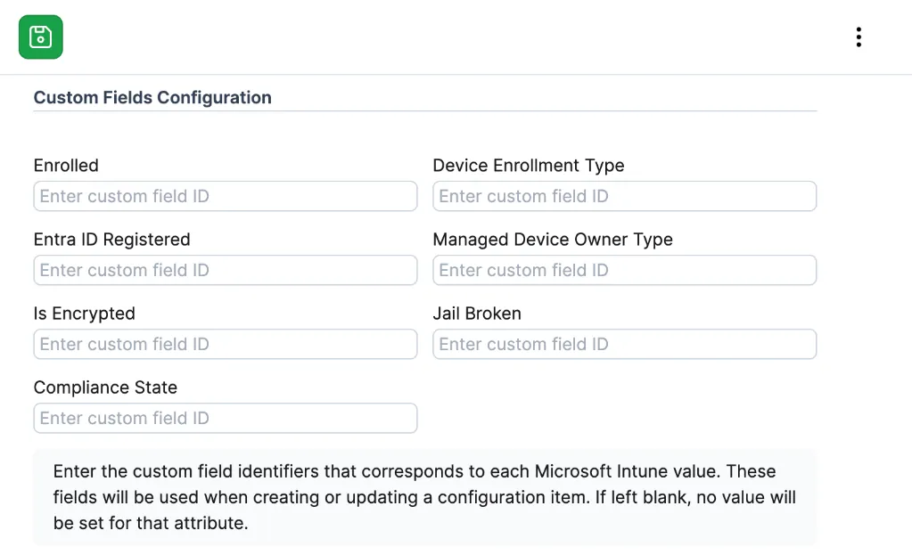Viewport: 912px width, 555px height.
Task: Select the Entra ID Registered input field
Action: [225, 271]
